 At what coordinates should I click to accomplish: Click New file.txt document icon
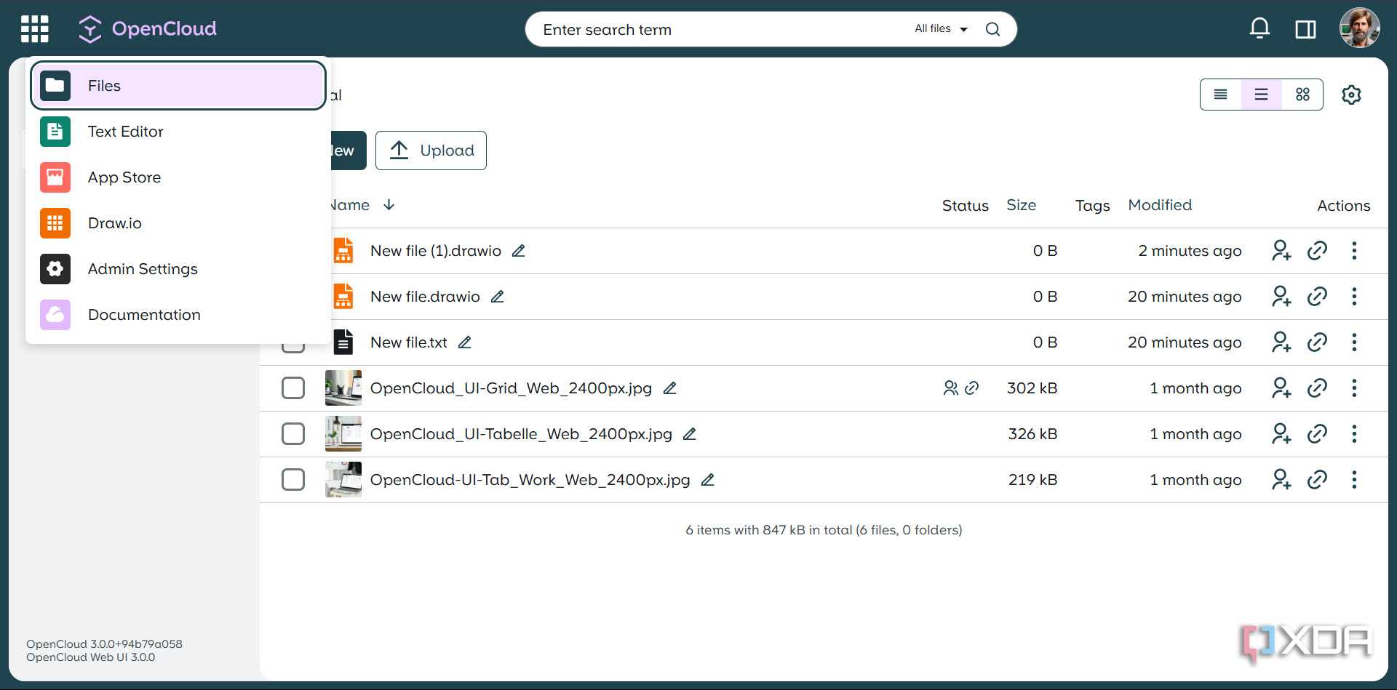(343, 342)
